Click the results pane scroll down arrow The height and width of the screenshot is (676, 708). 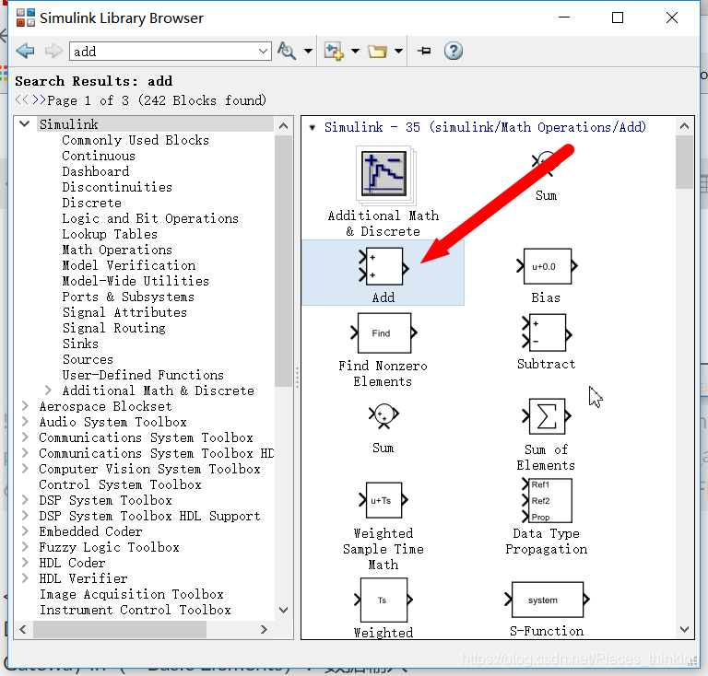(685, 630)
